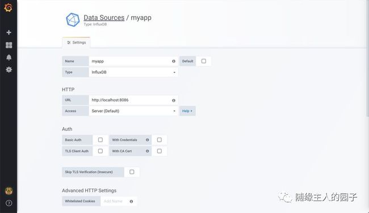Toggle the Basic Auth checkbox
Viewport: 369px width, 213px height.
100,140
